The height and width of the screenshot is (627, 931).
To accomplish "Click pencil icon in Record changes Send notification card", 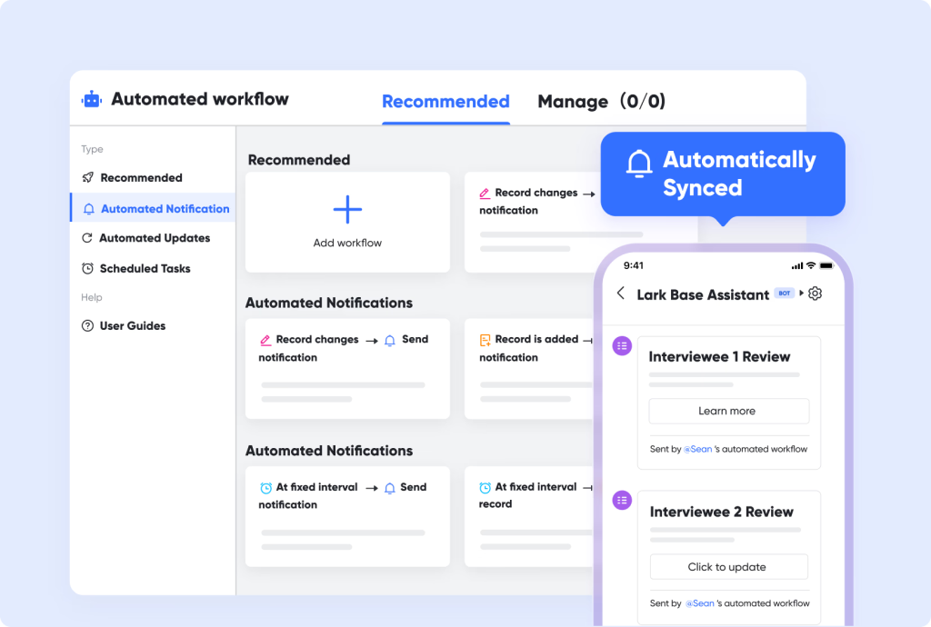I will [265, 340].
